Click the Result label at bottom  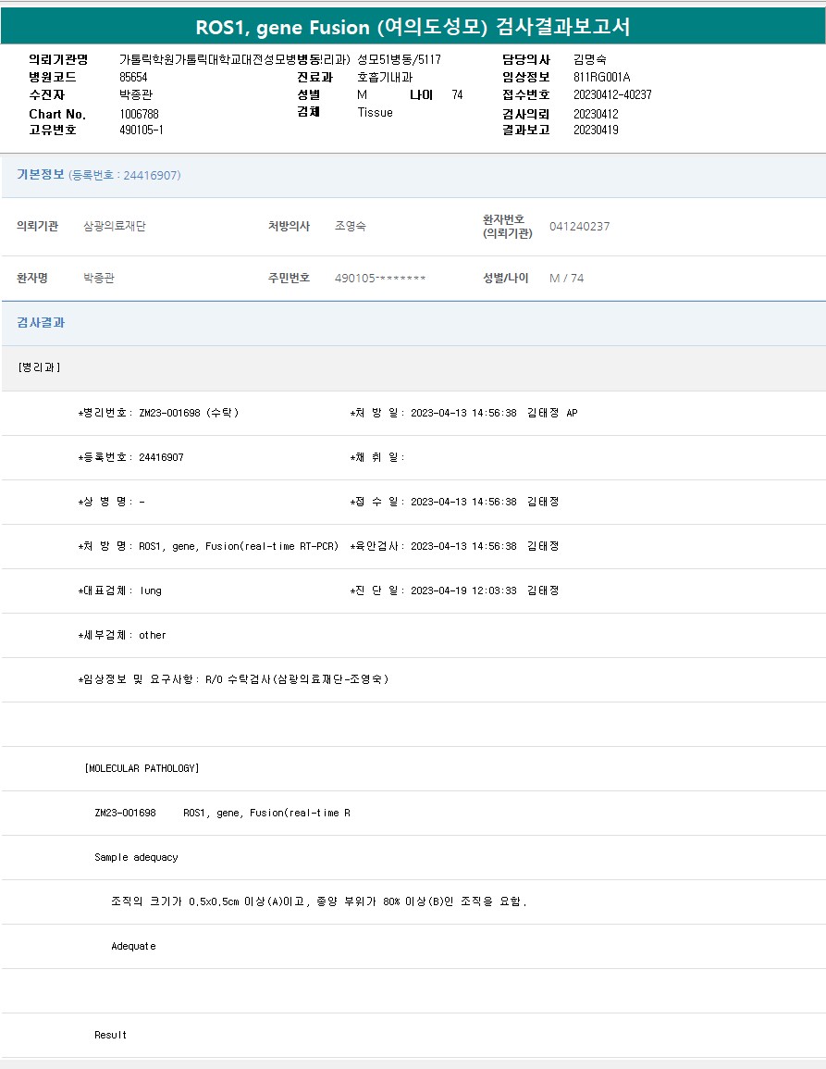110,1035
